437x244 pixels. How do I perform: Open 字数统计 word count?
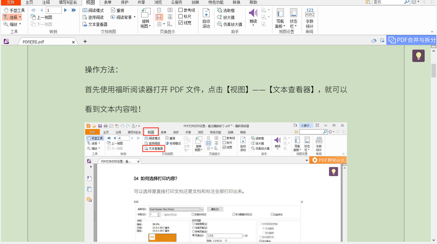[x=309, y=17]
